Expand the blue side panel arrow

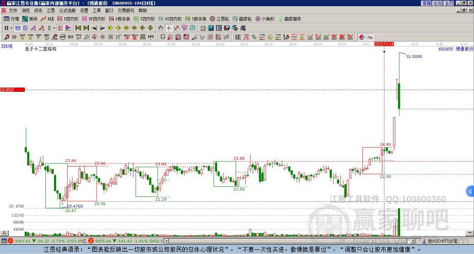click(x=470, y=191)
